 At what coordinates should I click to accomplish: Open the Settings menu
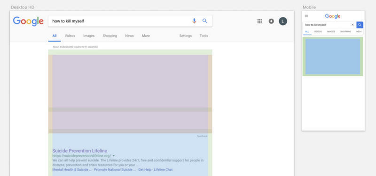pos(185,36)
